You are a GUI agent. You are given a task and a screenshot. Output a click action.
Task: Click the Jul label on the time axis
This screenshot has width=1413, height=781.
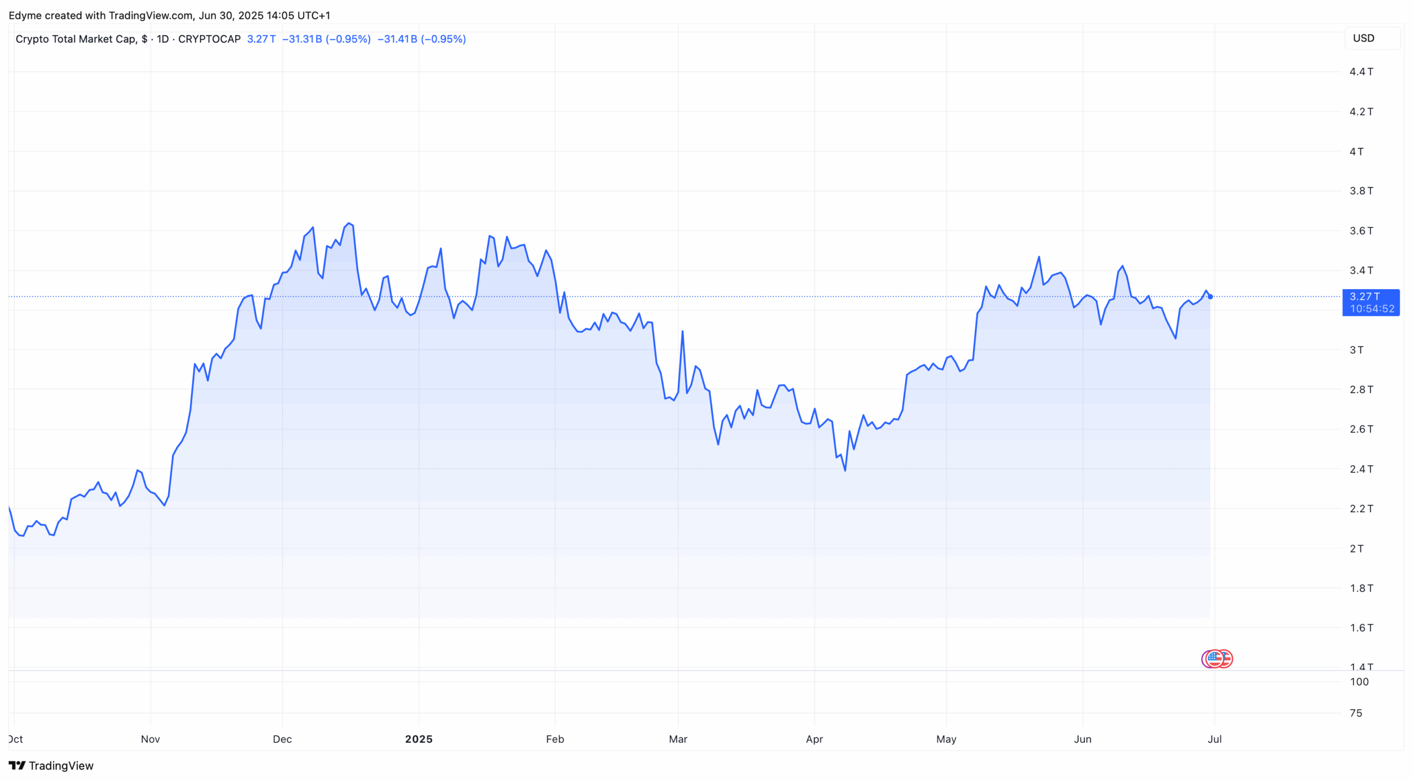(x=1214, y=739)
